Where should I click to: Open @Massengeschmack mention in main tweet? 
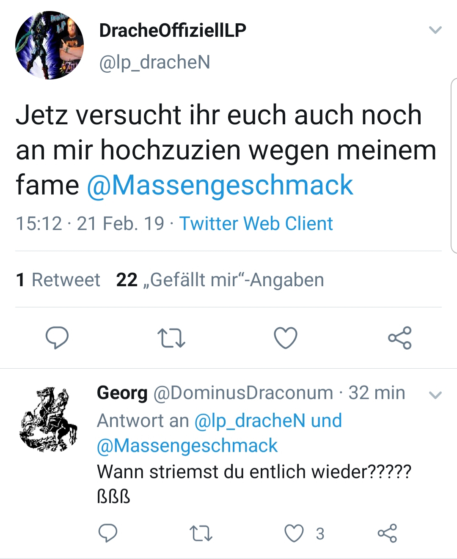coord(220,185)
